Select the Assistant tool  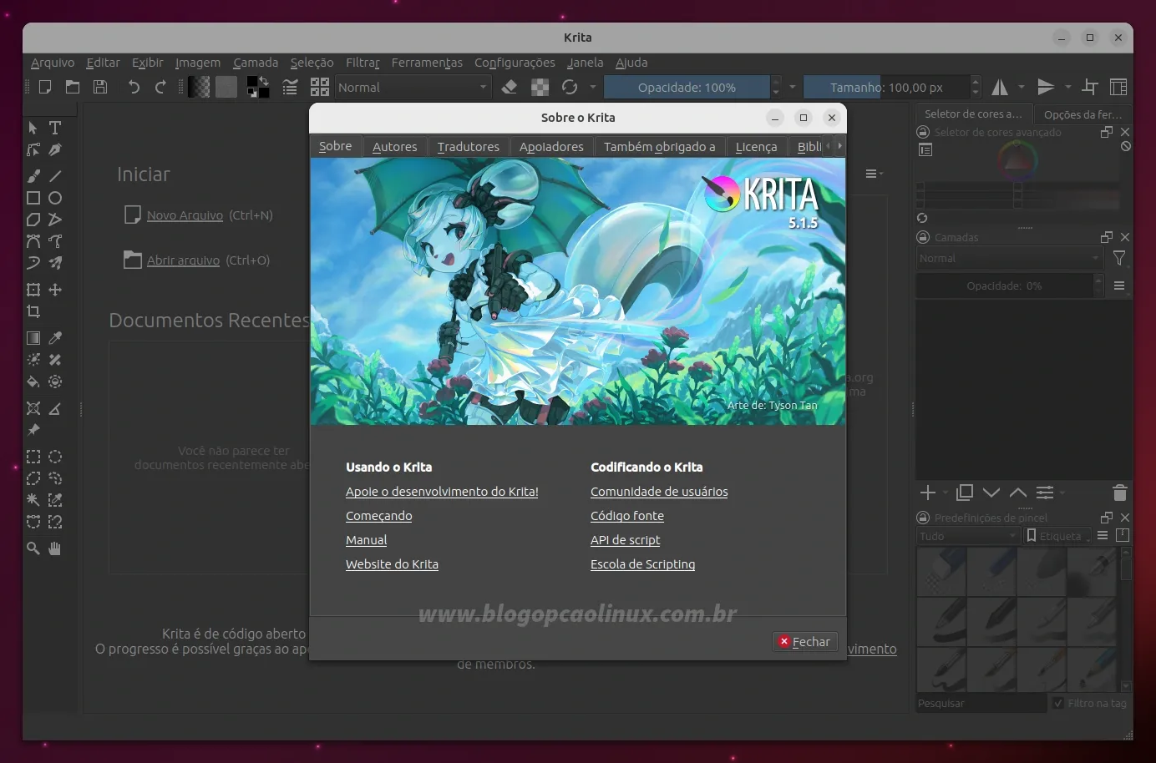[x=33, y=408]
